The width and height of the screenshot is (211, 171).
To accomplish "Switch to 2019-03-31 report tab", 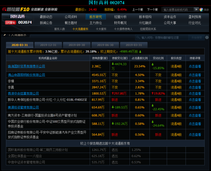I will (x=134, y=45).
